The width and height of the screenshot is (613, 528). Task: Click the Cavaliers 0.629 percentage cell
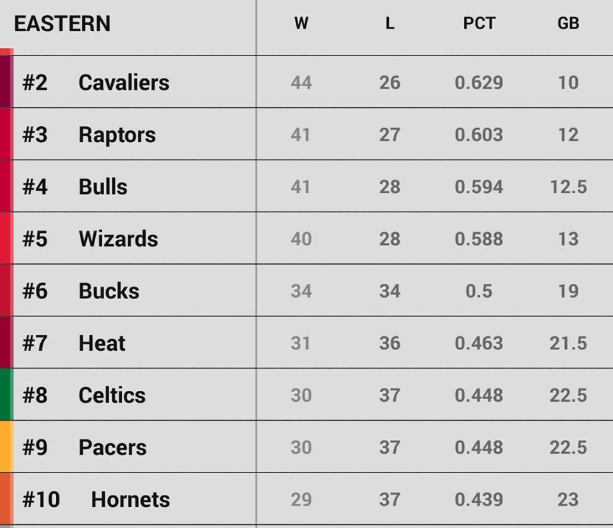[479, 83]
